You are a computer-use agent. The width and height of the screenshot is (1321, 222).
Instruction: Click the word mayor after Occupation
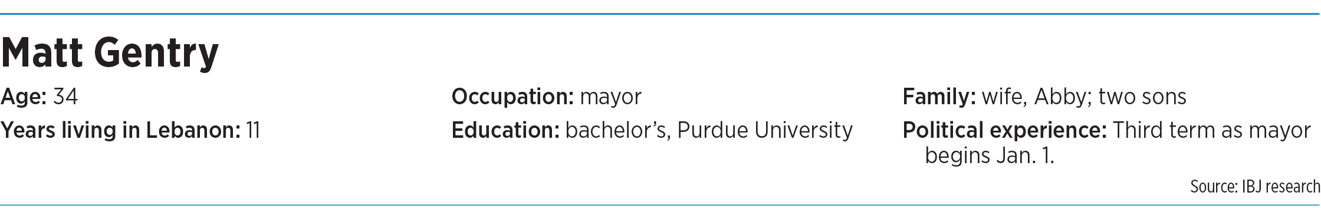tap(610, 98)
